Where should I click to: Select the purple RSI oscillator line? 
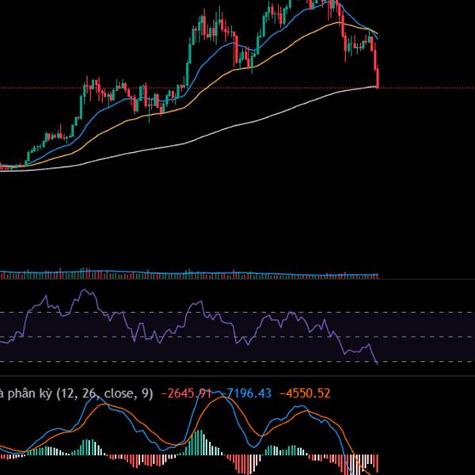point(189,327)
